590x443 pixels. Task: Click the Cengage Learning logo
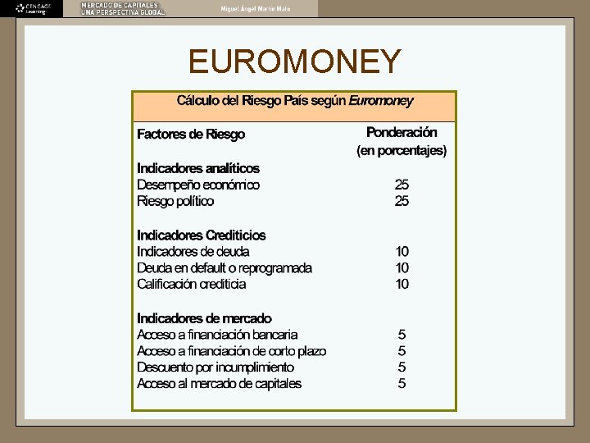click(x=33, y=9)
